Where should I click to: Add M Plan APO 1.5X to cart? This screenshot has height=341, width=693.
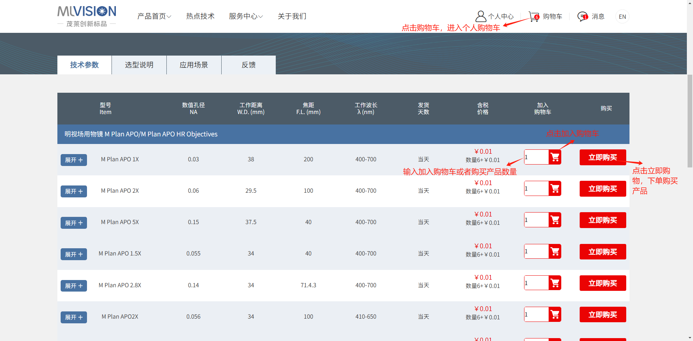[555, 251]
